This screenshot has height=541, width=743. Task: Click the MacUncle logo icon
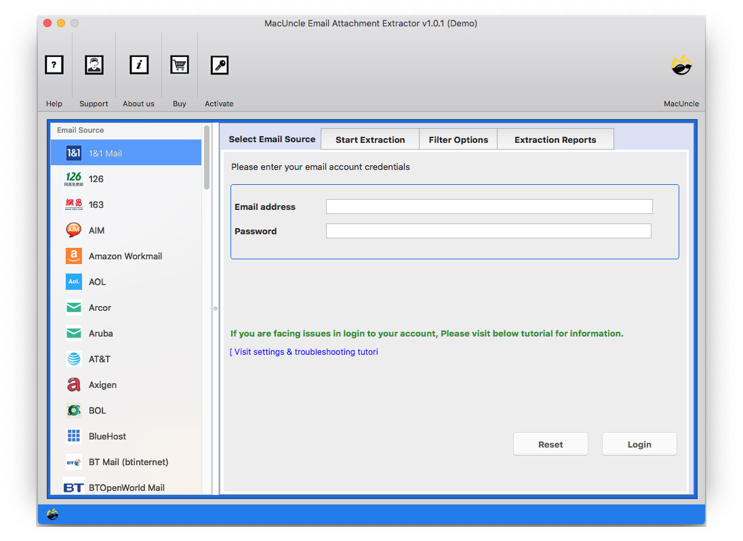pyautogui.click(x=681, y=66)
